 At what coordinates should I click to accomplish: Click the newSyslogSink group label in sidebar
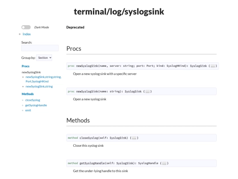tap(31, 72)
